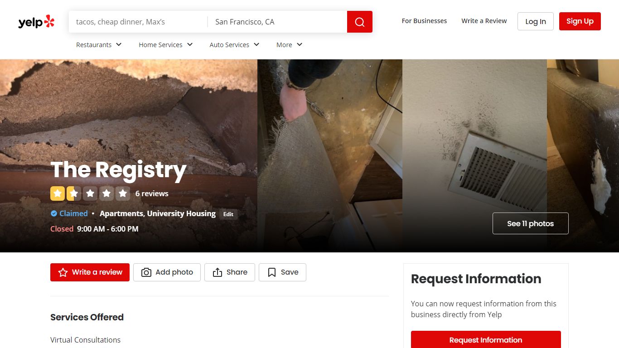Image resolution: width=619 pixels, height=348 pixels.
Task: Click the Closed hours status text
Action: point(62,229)
